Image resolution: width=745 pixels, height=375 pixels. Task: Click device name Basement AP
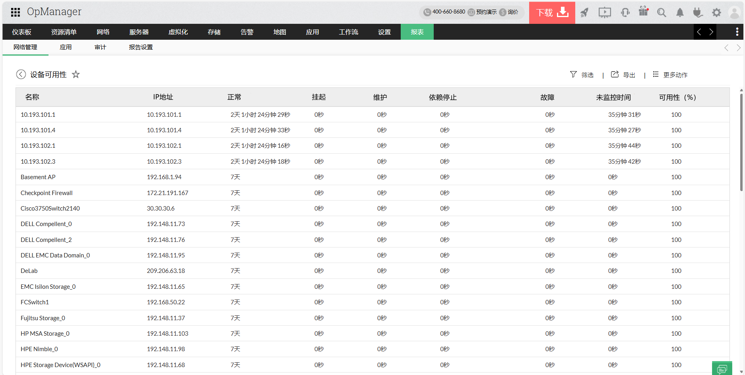point(38,177)
